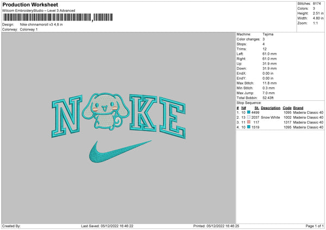Screen dimensions: 326x230
Task: Click the Min Stitch value 0.3 mm
Action: [x=268, y=88]
